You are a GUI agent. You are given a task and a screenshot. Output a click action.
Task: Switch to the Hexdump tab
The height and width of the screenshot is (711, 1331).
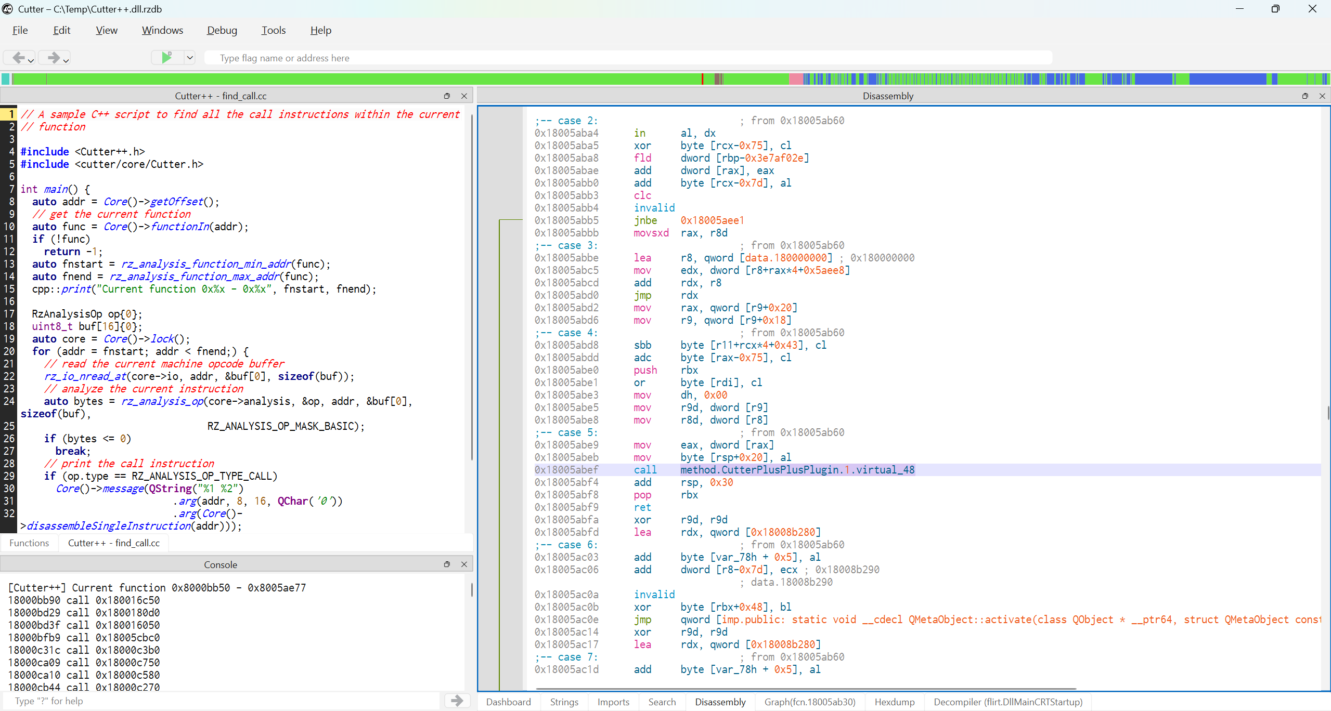pos(895,702)
